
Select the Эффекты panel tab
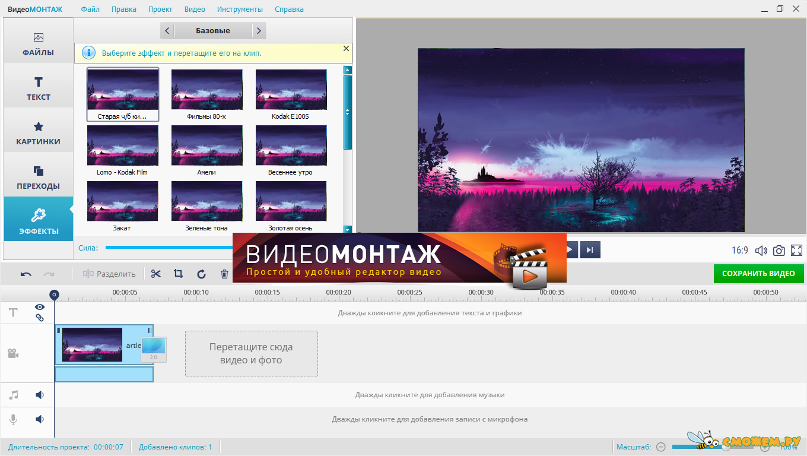[x=39, y=219]
